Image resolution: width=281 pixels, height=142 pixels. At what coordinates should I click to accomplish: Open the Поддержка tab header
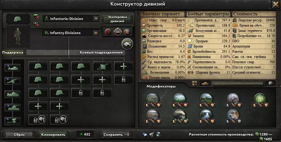13,52
